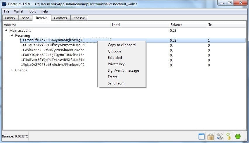Image resolution: width=249 pixels, height=143 pixels.
Task: Select Edit label in context menu
Action: (x=122, y=58)
